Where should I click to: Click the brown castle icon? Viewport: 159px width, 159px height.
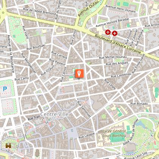[8, 146]
